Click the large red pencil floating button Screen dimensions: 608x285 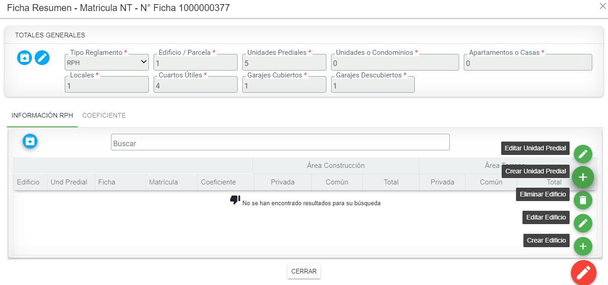click(583, 272)
